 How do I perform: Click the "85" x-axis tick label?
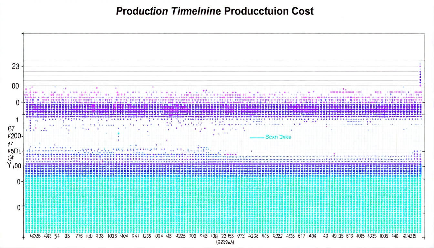67,236
